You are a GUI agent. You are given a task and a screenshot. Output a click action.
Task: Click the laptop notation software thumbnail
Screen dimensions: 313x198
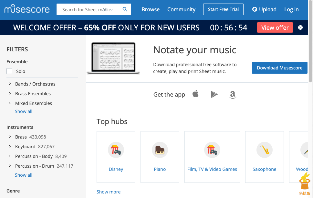point(113,58)
